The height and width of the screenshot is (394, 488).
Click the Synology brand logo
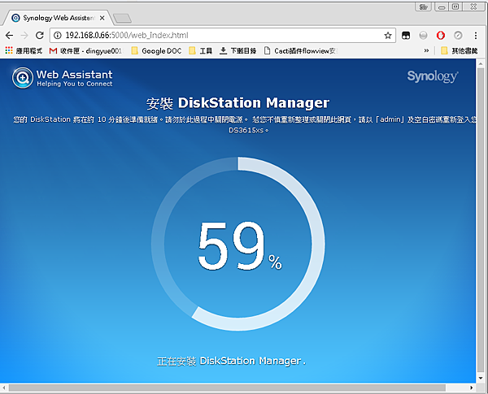coord(433,76)
